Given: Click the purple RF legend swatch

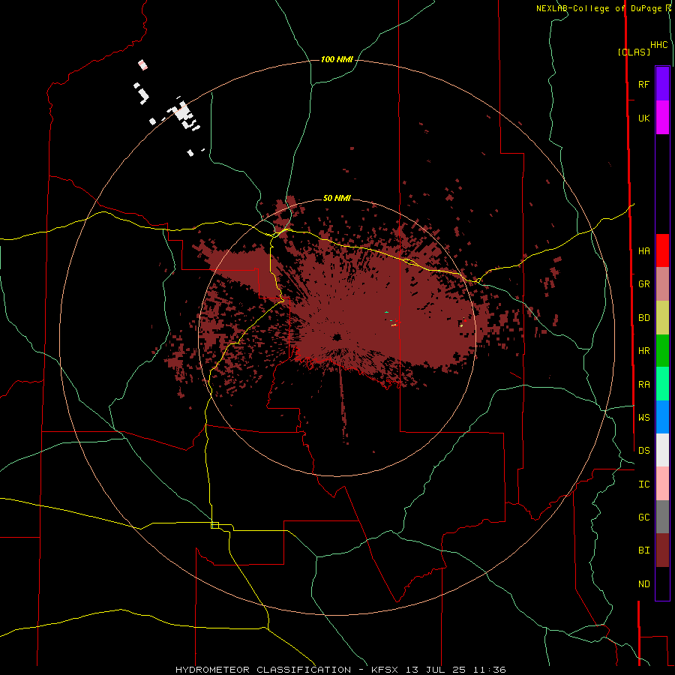Looking at the screenshot, I should coord(662,84).
